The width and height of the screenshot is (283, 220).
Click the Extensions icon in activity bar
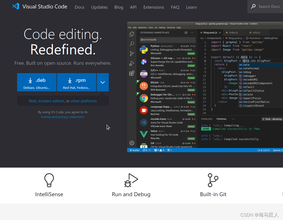[132, 73]
